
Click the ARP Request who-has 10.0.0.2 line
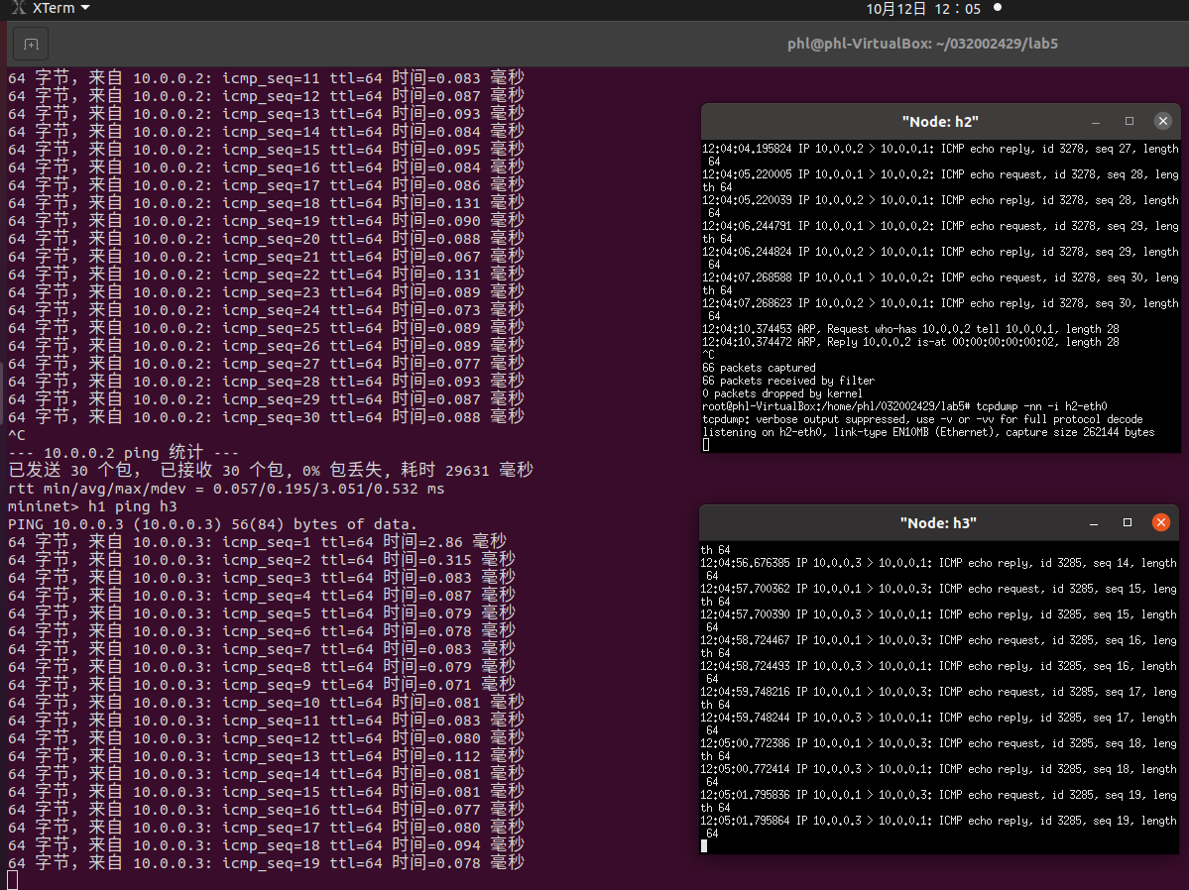click(910, 329)
